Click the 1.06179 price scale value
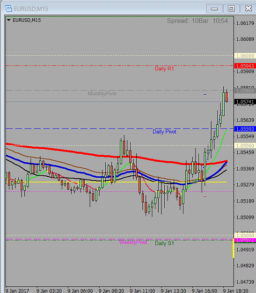The width and height of the screenshot is (256, 293). (x=245, y=23)
